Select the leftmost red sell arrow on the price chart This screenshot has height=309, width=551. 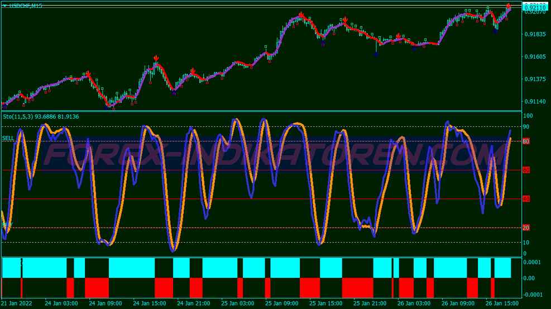[x=88, y=73]
